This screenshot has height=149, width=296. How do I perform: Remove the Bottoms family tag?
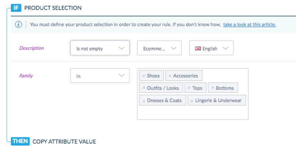(x=212, y=88)
